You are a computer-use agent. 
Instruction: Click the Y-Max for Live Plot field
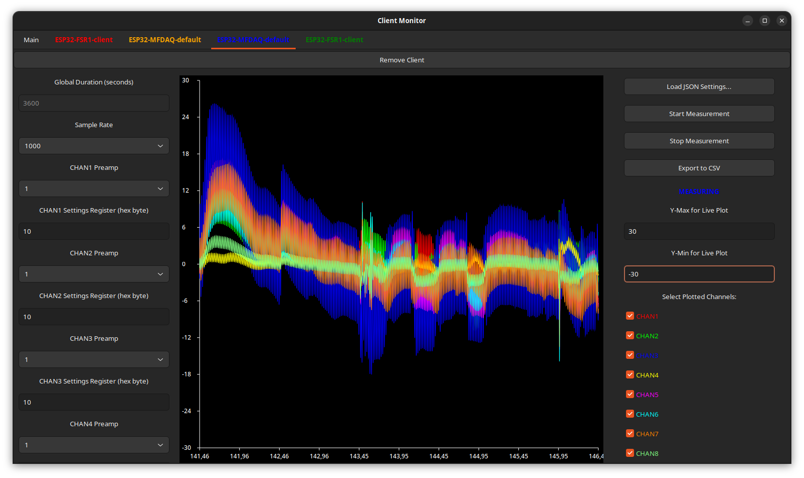click(x=699, y=231)
